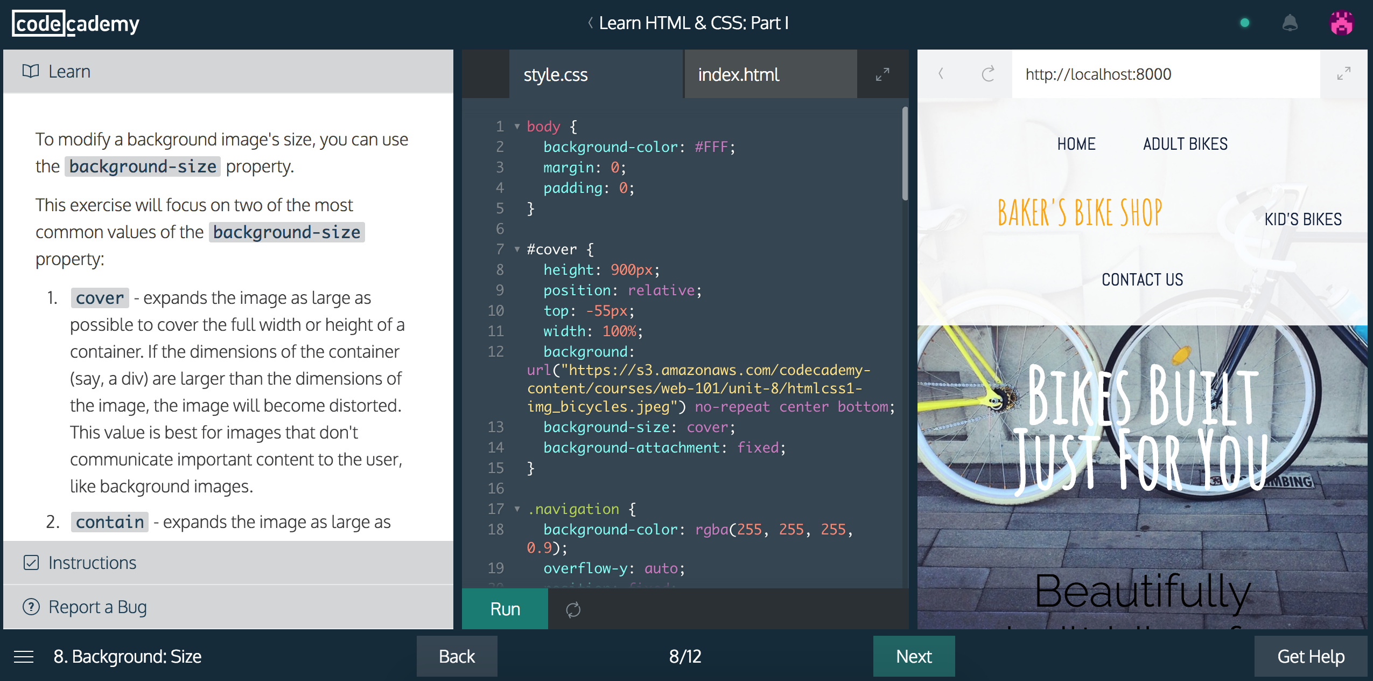Reload the browser preview

pyautogui.click(x=988, y=74)
